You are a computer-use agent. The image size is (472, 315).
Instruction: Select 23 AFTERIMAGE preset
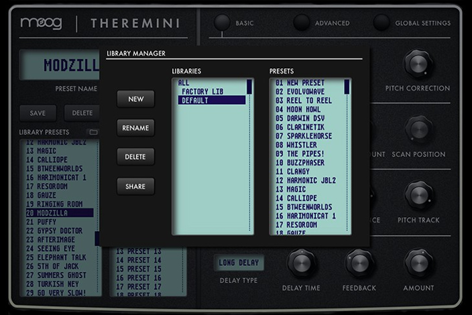(x=60, y=240)
